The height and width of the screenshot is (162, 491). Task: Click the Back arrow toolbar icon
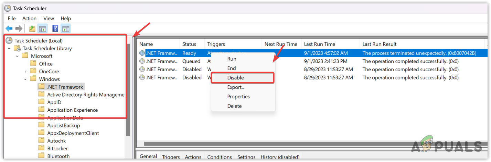click(x=9, y=28)
